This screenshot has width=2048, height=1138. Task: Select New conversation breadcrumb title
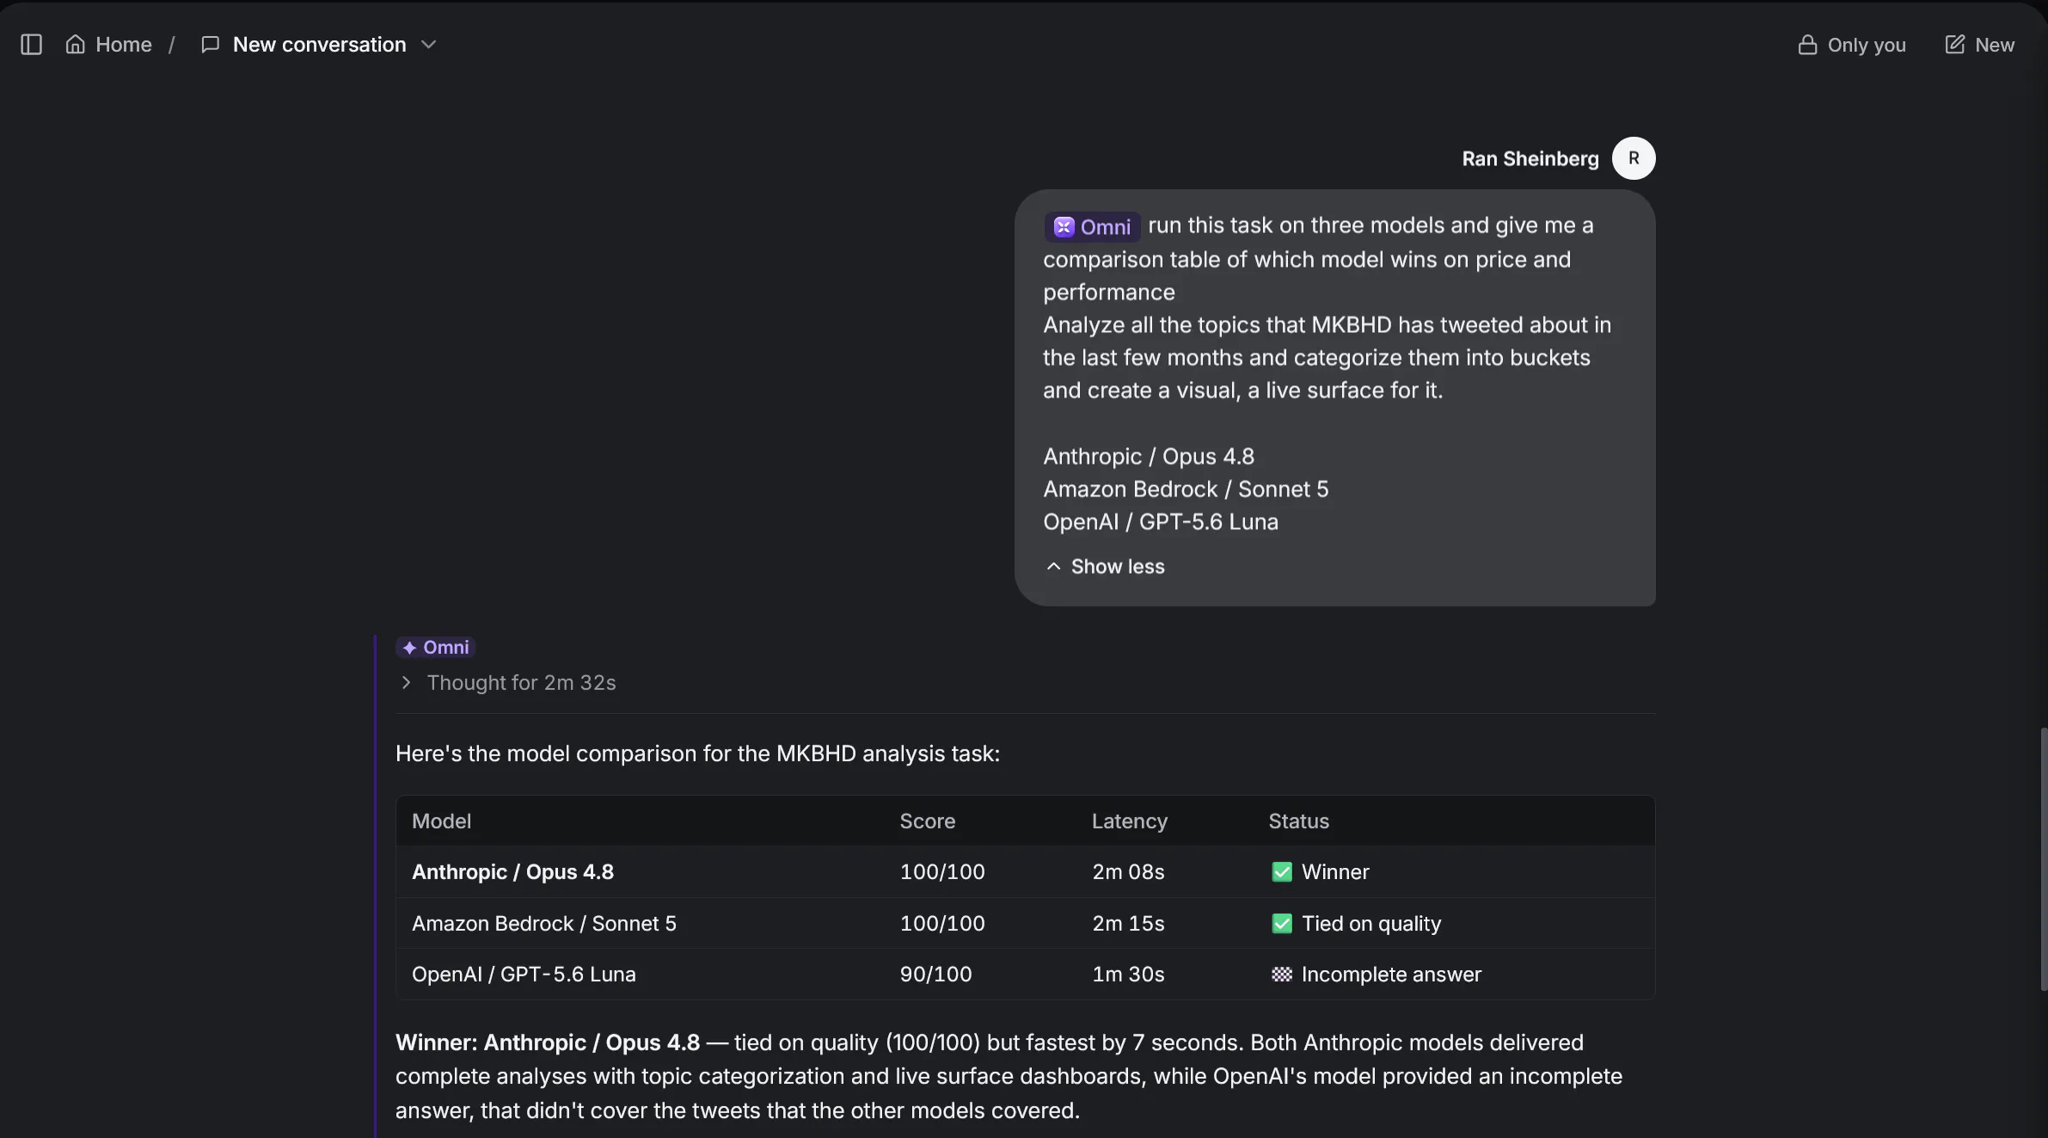319,45
